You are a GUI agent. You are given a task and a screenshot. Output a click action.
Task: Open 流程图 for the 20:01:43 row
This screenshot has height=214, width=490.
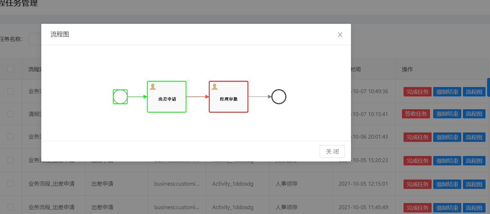click(474, 137)
